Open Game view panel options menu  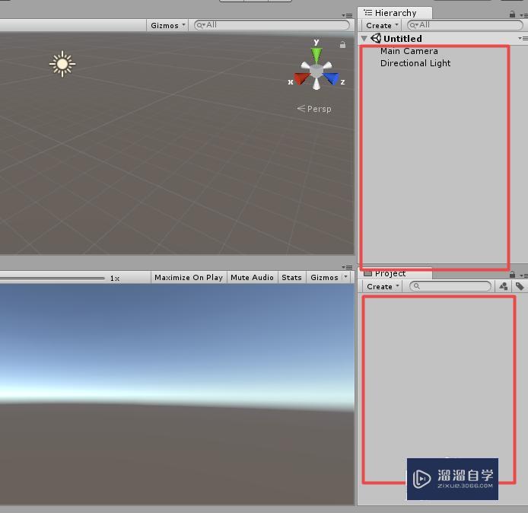tap(347, 267)
